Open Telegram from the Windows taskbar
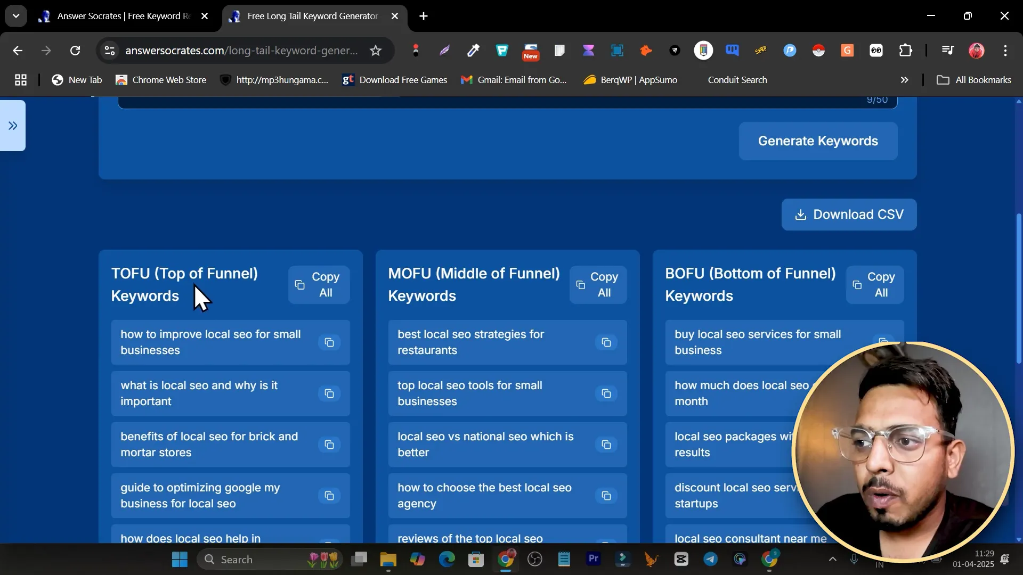The height and width of the screenshot is (575, 1023). [x=710, y=559]
